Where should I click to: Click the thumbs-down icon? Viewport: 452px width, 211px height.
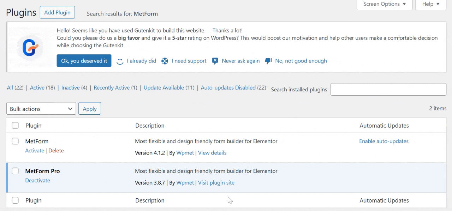[x=268, y=61]
